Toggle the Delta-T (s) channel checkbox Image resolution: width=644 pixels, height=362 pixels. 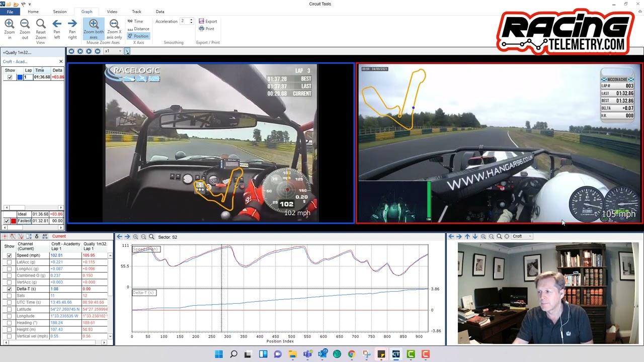[x=9, y=289]
